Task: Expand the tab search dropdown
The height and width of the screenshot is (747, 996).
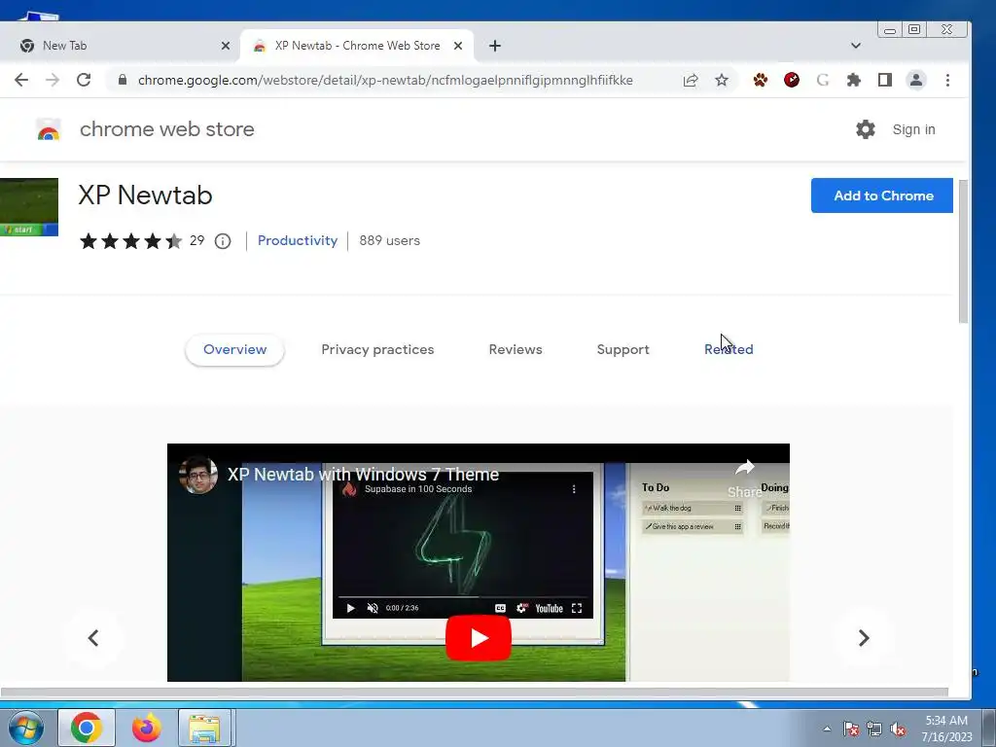Action: pos(856,46)
